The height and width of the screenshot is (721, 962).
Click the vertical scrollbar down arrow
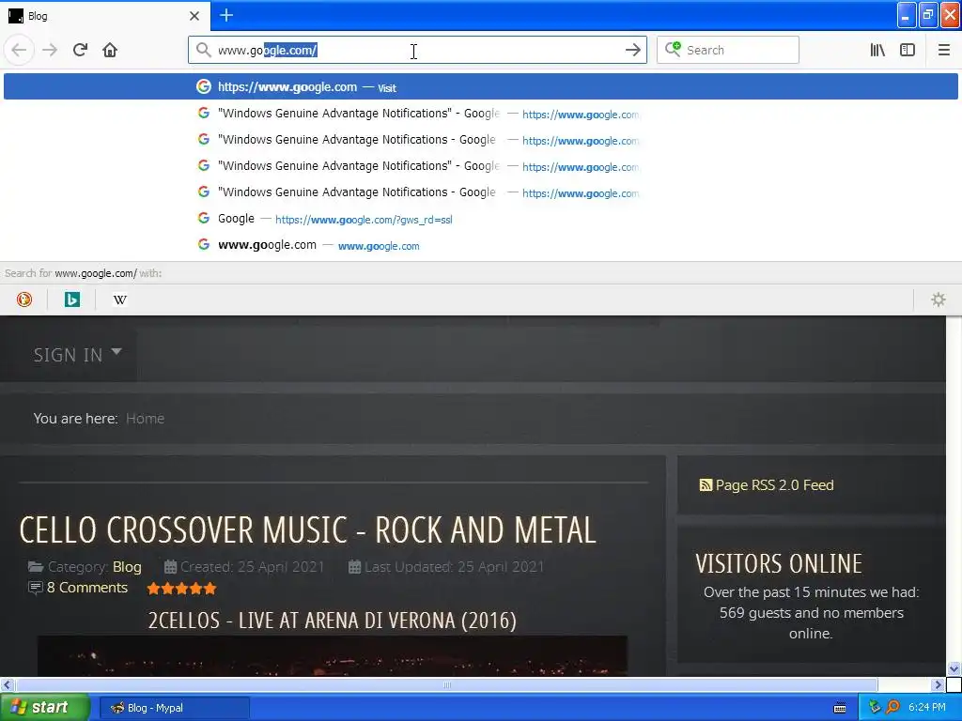coord(954,668)
